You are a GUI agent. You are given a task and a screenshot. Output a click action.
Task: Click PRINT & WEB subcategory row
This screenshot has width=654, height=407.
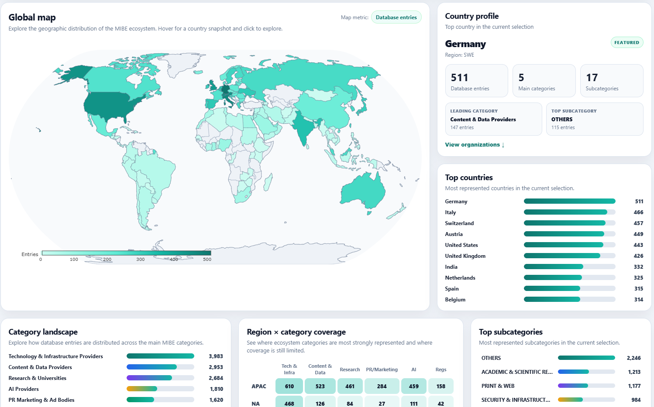tap(561, 386)
